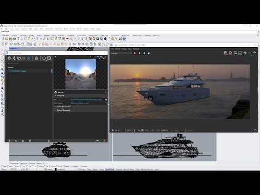Enable Near object snap checkbox

(8, 166)
